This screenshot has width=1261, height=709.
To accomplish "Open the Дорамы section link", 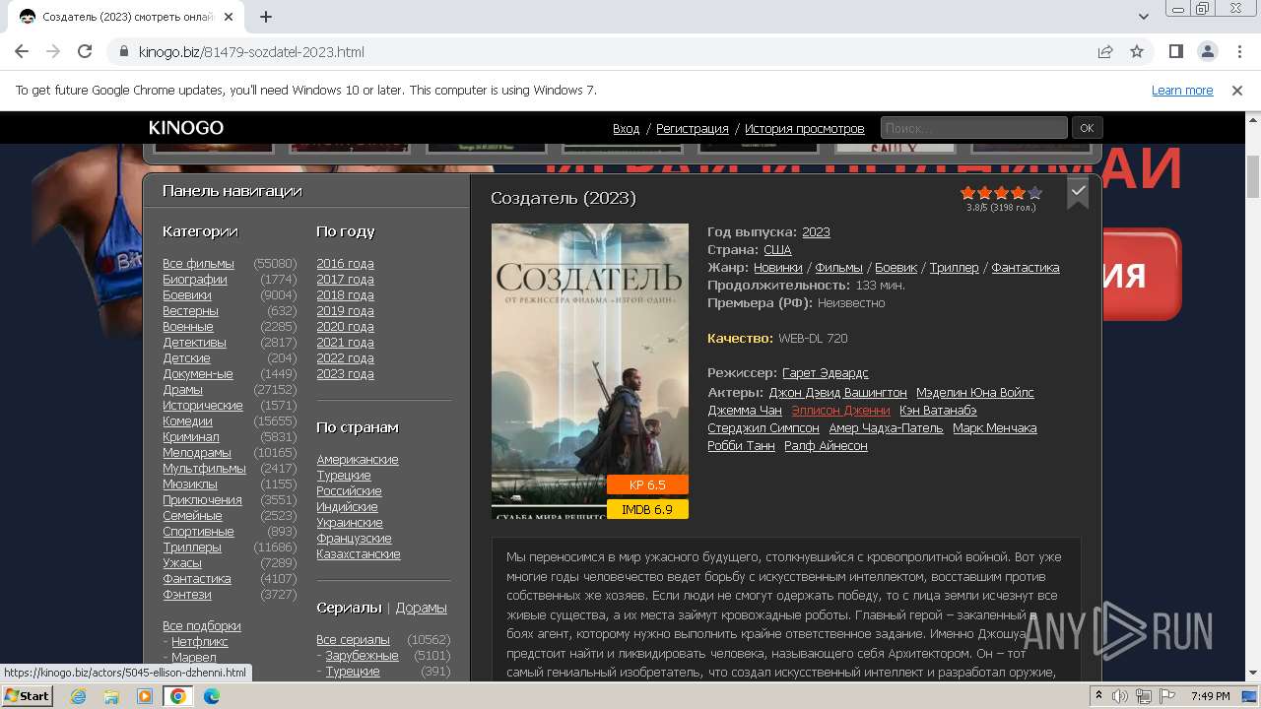I will click(421, 608).
